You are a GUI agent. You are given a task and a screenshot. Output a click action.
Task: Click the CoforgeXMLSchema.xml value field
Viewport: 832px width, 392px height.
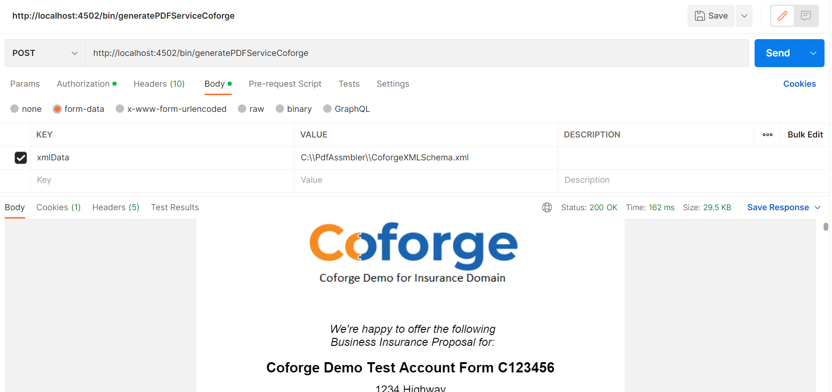[426, 158]
